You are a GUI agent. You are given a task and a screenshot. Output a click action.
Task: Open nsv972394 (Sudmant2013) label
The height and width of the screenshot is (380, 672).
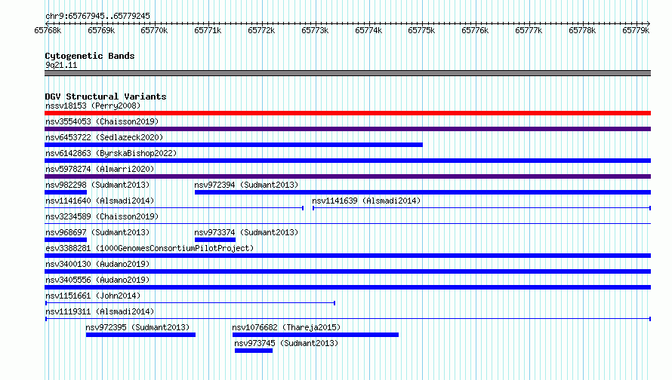click(246, 185)
